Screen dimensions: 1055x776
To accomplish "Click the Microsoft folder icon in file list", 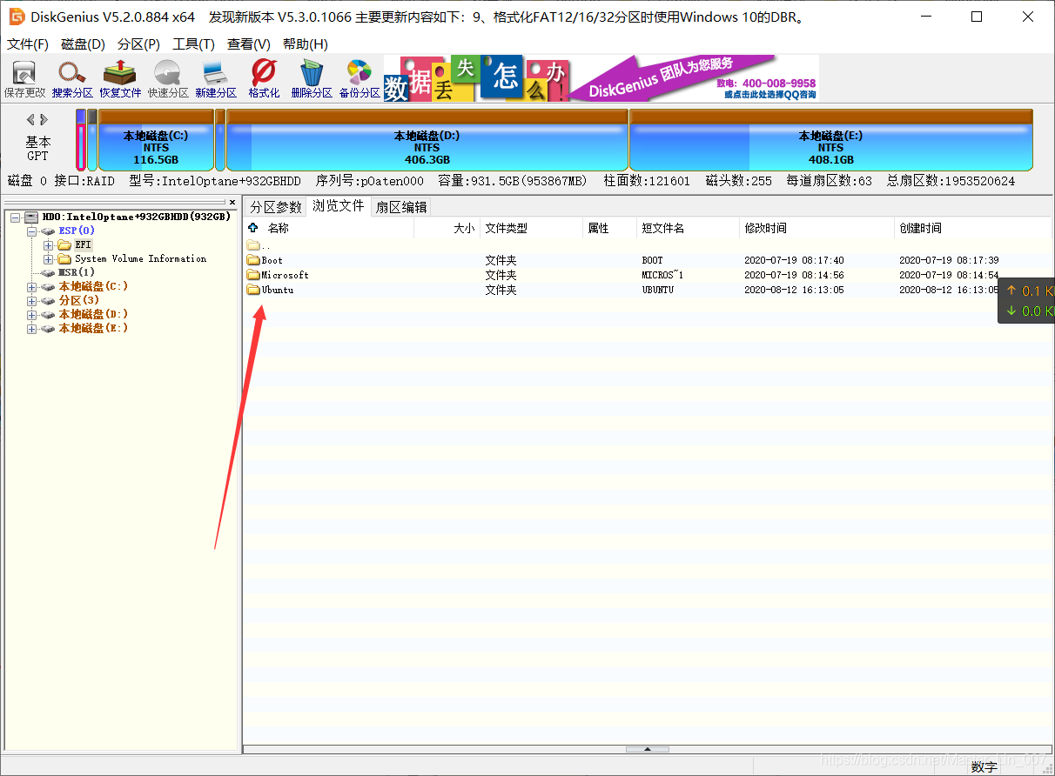I will (x=253, y=275).
